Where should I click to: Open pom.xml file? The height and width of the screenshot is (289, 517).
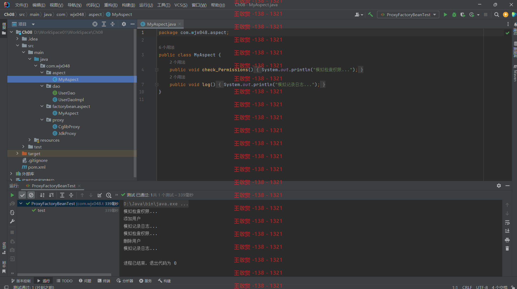[37, 167]
